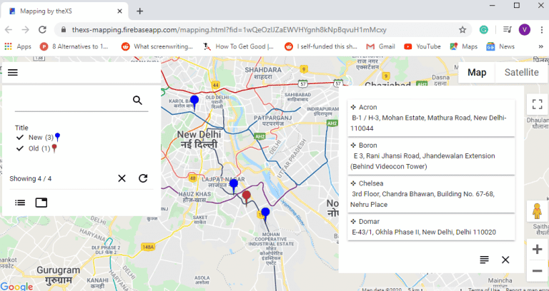Open 'What screenwriting...' bookmark
This screenshot has height=291, width=549.
157,46
